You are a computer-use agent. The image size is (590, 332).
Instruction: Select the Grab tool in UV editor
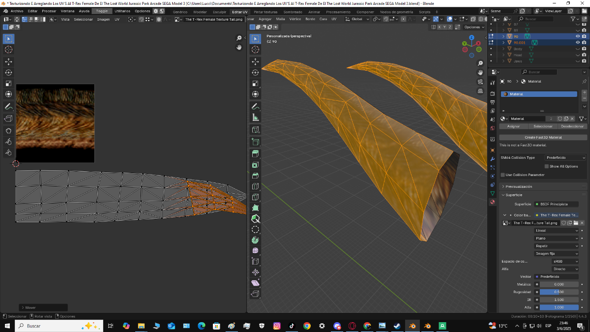[x=8, y=130]
